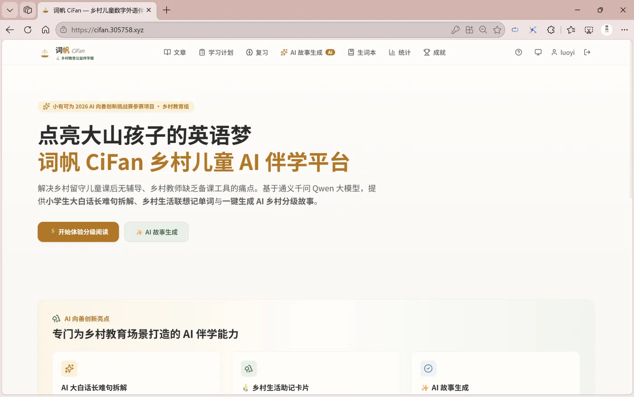
Task: Open the 文章 nav item
Action: coord(175,53)
